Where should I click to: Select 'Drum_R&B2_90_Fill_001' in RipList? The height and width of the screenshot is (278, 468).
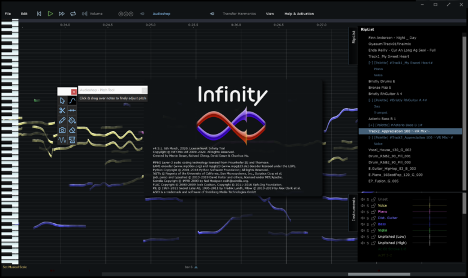tap(389, 156)
